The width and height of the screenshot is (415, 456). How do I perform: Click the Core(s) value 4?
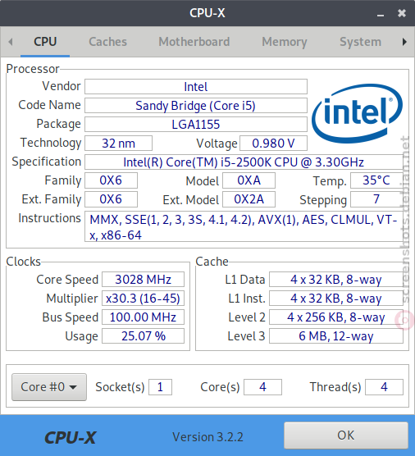click(262, 387)
